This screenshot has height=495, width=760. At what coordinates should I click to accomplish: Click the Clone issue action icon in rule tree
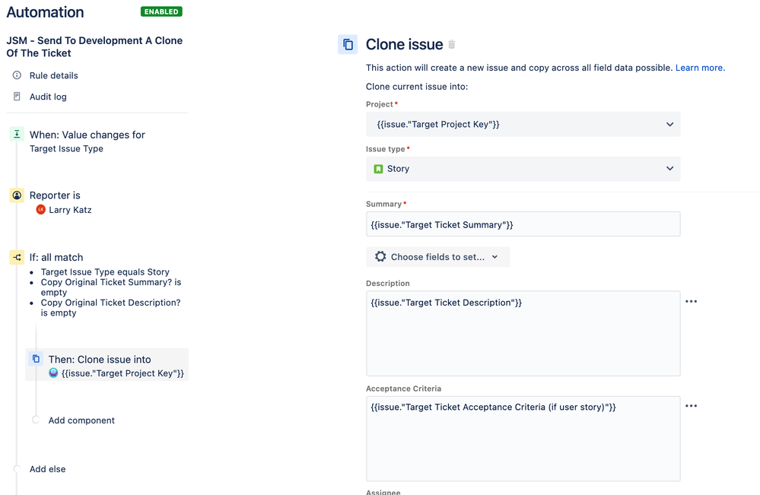click(x=36, y=359)
